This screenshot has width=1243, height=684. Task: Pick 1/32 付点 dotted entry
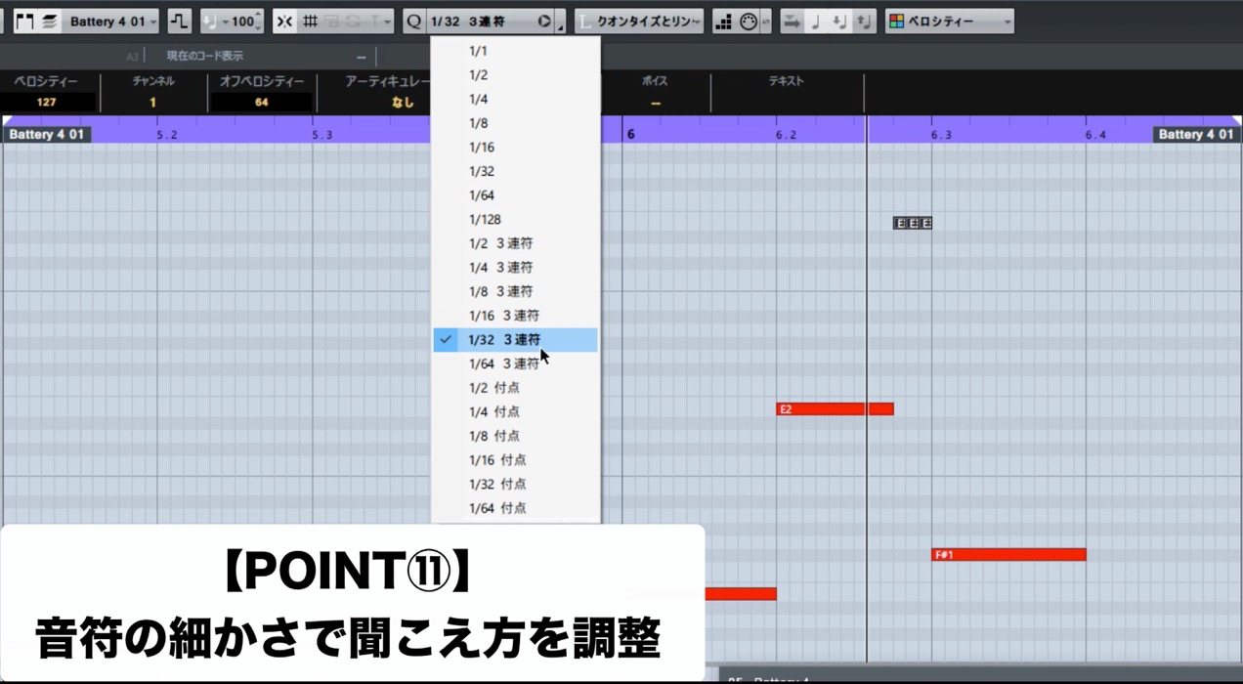pyautogui.click(x=515, y=485)
